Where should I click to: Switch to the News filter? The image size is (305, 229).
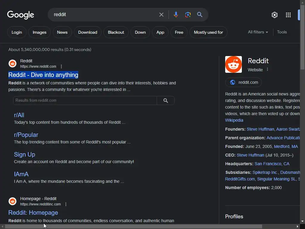(x=62, y=32)
